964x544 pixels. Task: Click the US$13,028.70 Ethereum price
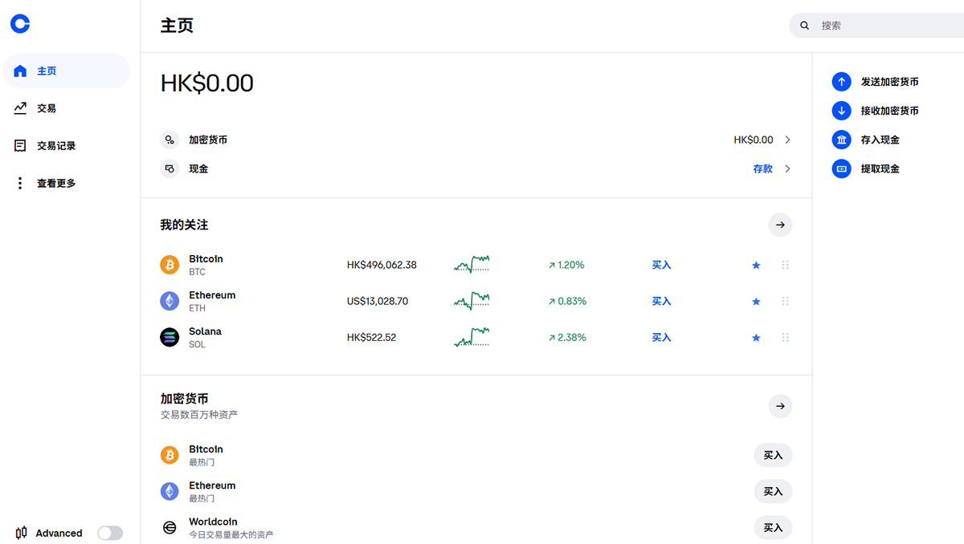point(378,301)
